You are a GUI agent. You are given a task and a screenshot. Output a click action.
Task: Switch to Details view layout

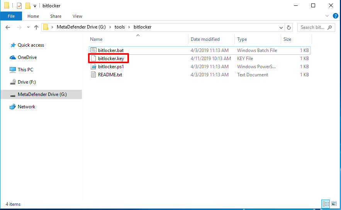[x=326, y=204]
